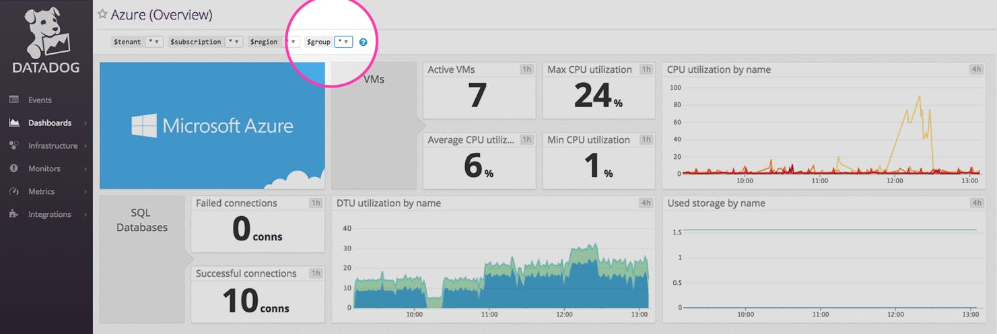This screenshot has width=997, height=334.
Task: Expand the Integrations submenu arrow
Action: coord(85,215)
